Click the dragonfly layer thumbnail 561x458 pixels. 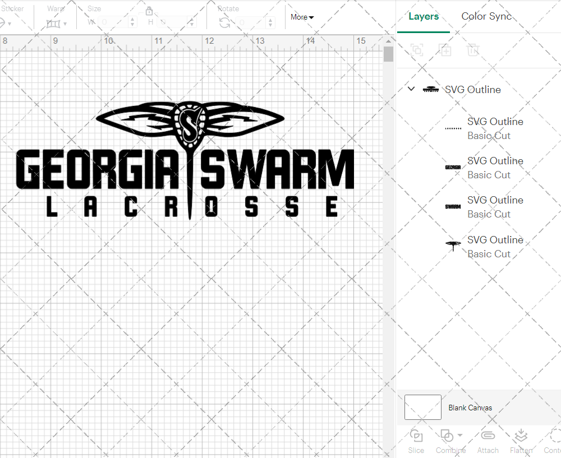452,245
